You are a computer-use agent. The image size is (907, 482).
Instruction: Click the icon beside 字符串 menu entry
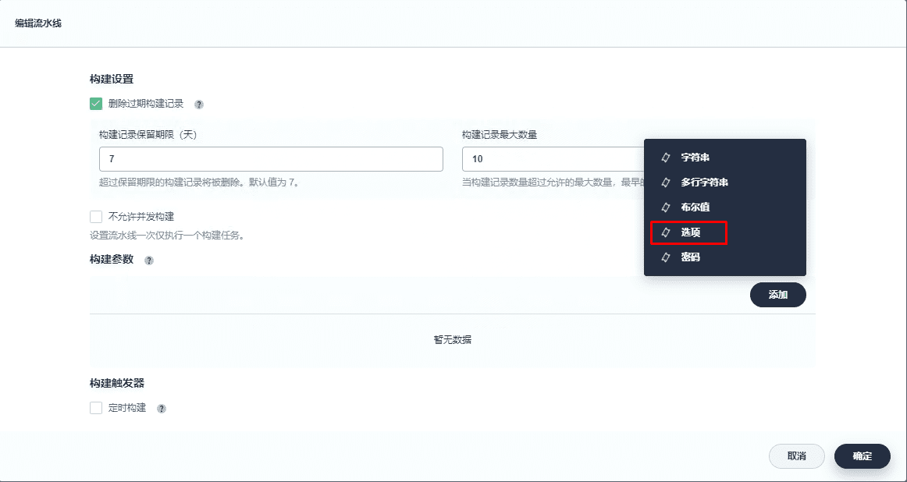[666, 158]
